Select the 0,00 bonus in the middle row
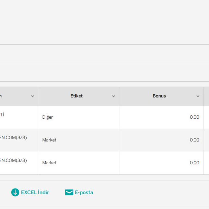 (x=195, y=140)
